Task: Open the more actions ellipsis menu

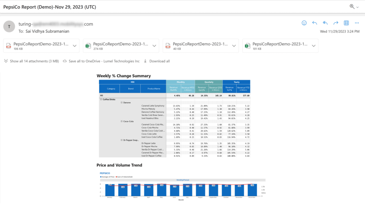Action: [x=356, y=23]
